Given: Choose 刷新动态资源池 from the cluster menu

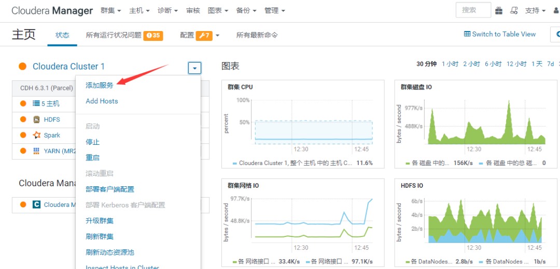Looking at the screenshot, I should pos(110,252).
